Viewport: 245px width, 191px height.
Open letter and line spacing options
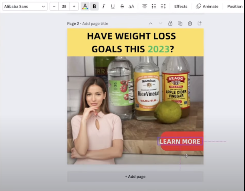(x=163, y=6)
